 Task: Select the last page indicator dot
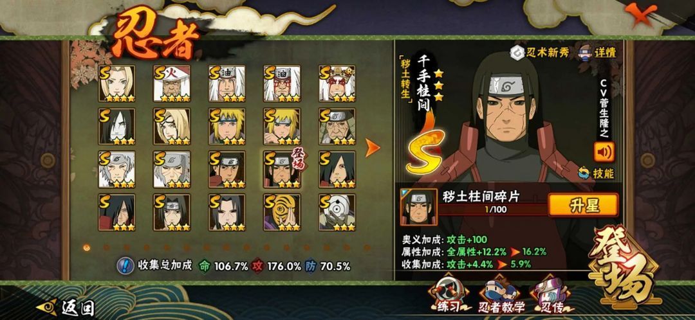[367, 247]
